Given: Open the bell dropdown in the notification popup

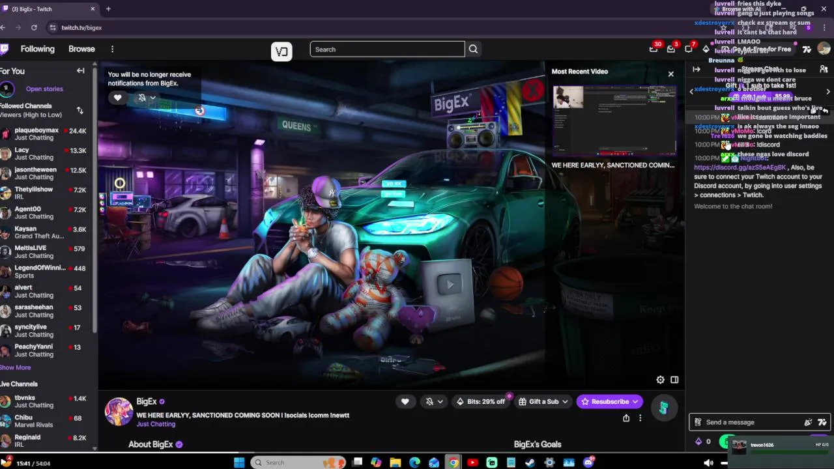Looking at the screenshot, I should click(x=146, y=98).
